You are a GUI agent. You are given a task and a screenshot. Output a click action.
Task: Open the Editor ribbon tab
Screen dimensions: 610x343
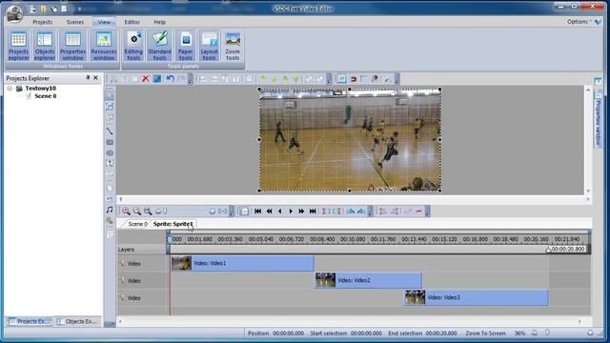pos(132,22)
